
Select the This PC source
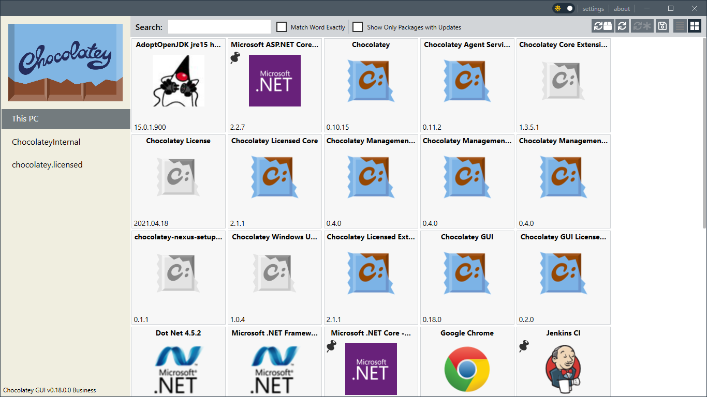click(65, 119)
